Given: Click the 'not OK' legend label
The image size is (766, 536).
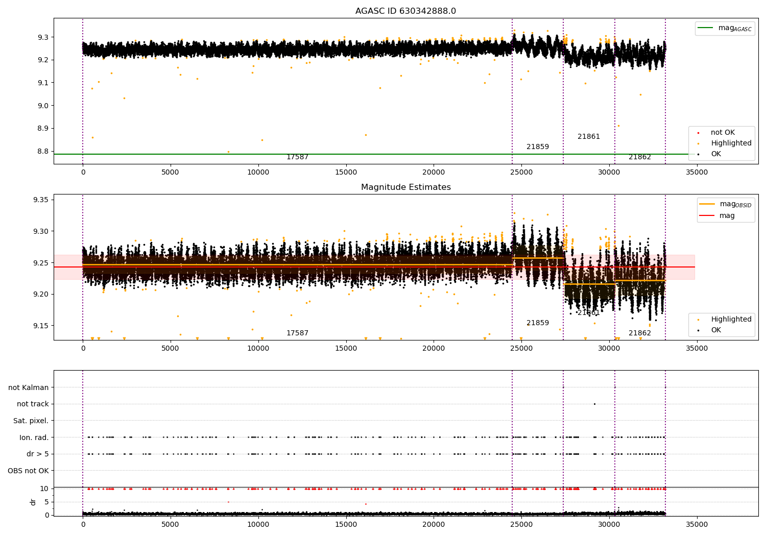Looking at the screenshot, I should point(723,133).
